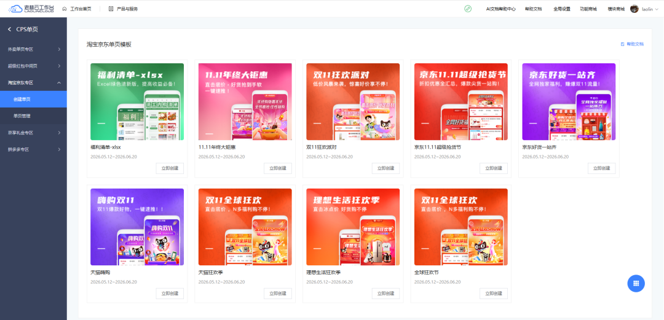Open the pink 11.11年终大钜惠 thumbnail
Screen dimensions: 664x320
coord(245,101)
